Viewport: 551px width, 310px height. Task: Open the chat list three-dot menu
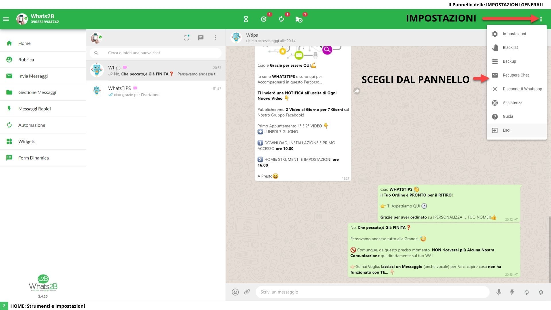click(x=215, y=38)
